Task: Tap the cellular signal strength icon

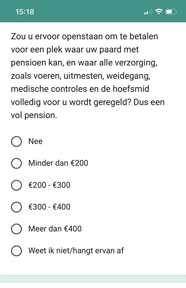Action: point(148,12)
